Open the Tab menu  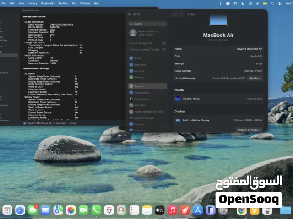pyautogui.click(x=74, y=3)
